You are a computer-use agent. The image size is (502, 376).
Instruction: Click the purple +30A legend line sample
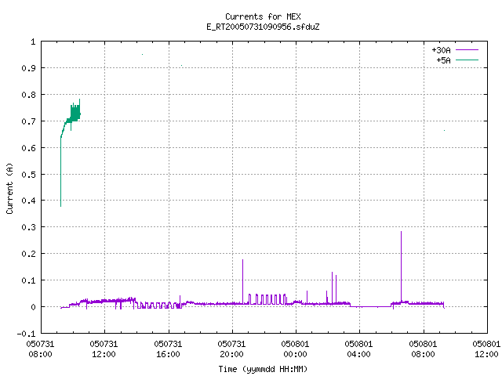click(x=467, y=50)
